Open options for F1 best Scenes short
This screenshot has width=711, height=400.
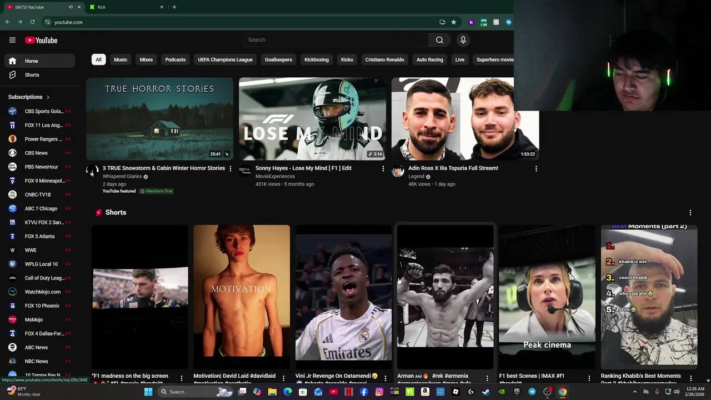(x=589, y=378)
